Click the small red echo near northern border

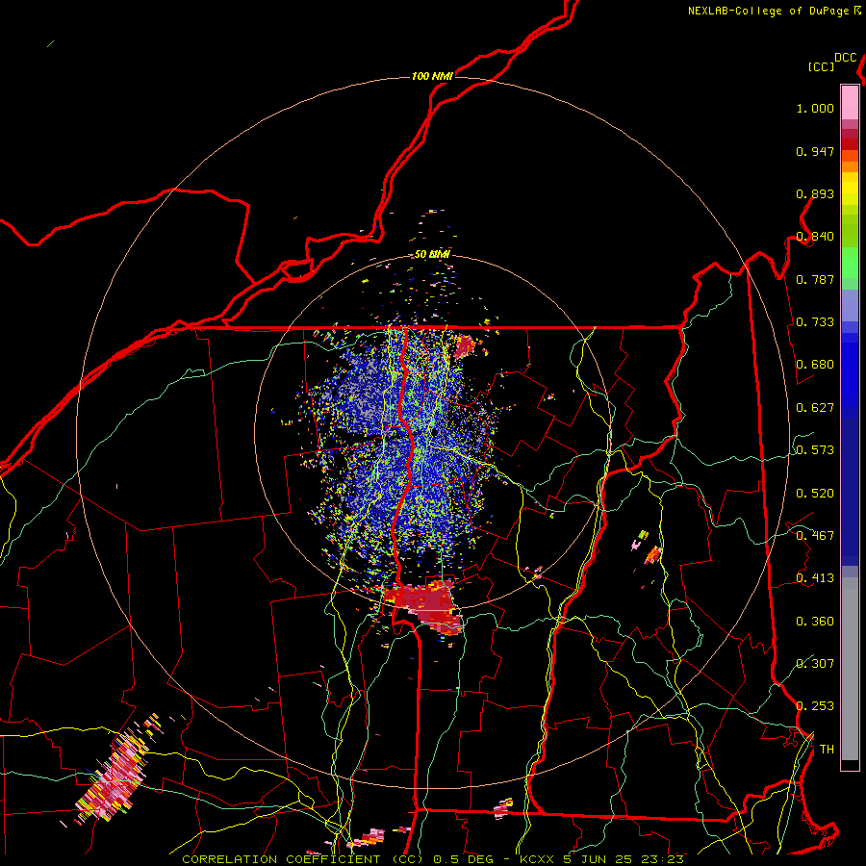pos(464,346)
